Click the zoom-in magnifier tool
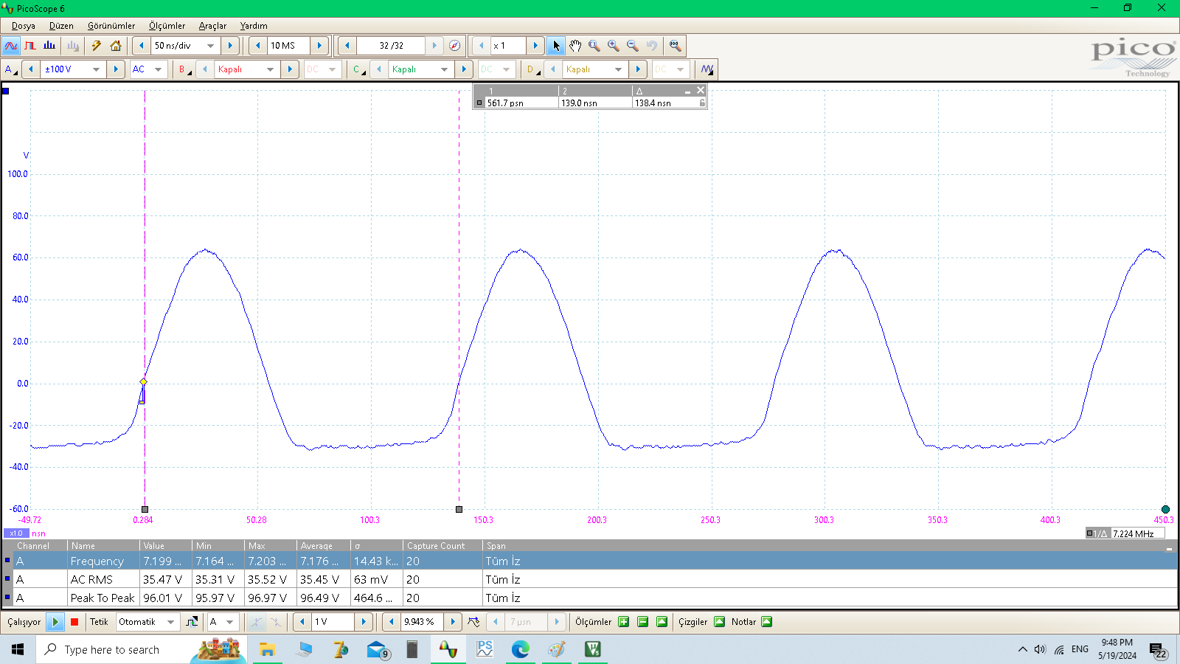The width and height of the screenshot is (1180, 664). 613,46
